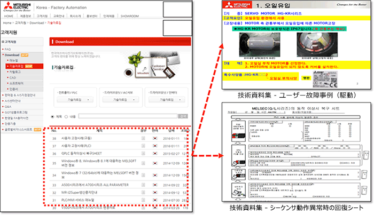Click the attachment icon in row 33

coord(143,184)
